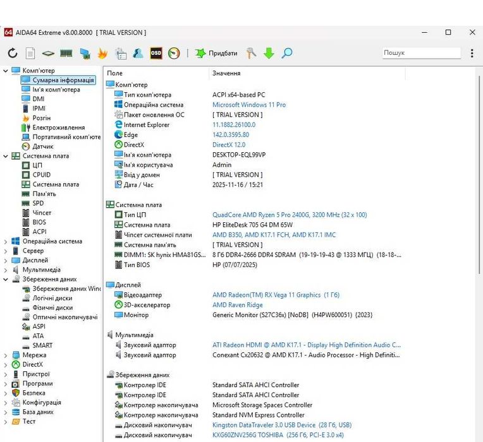
Task: Collapse the Збереження даних tree node
Action: point(6,280)
